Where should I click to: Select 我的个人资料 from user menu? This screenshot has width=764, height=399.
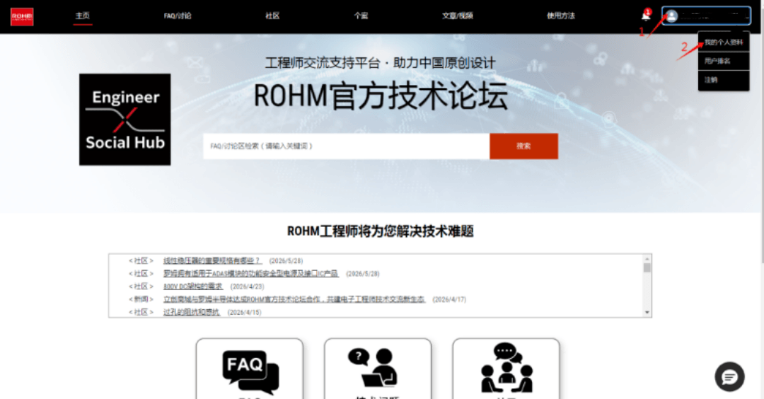[724, 42]
